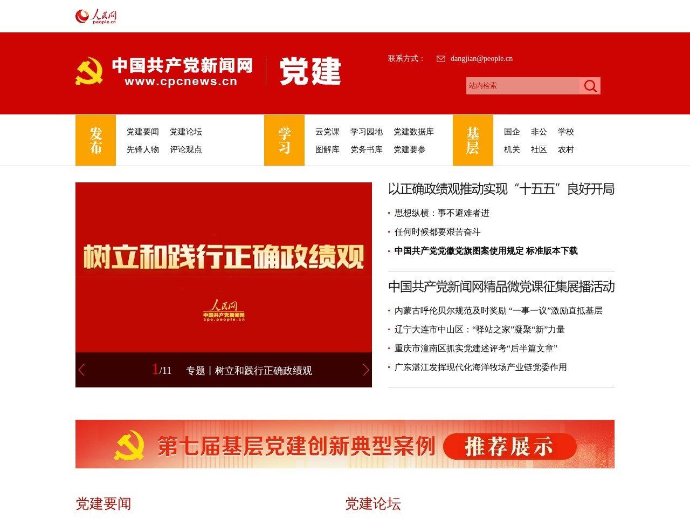The image size is (690, 518).
Task: Switch to the 学习 section
Action: point(285,140)
